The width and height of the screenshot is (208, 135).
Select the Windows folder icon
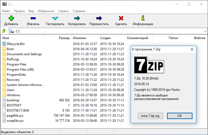(x=4, y=95)
